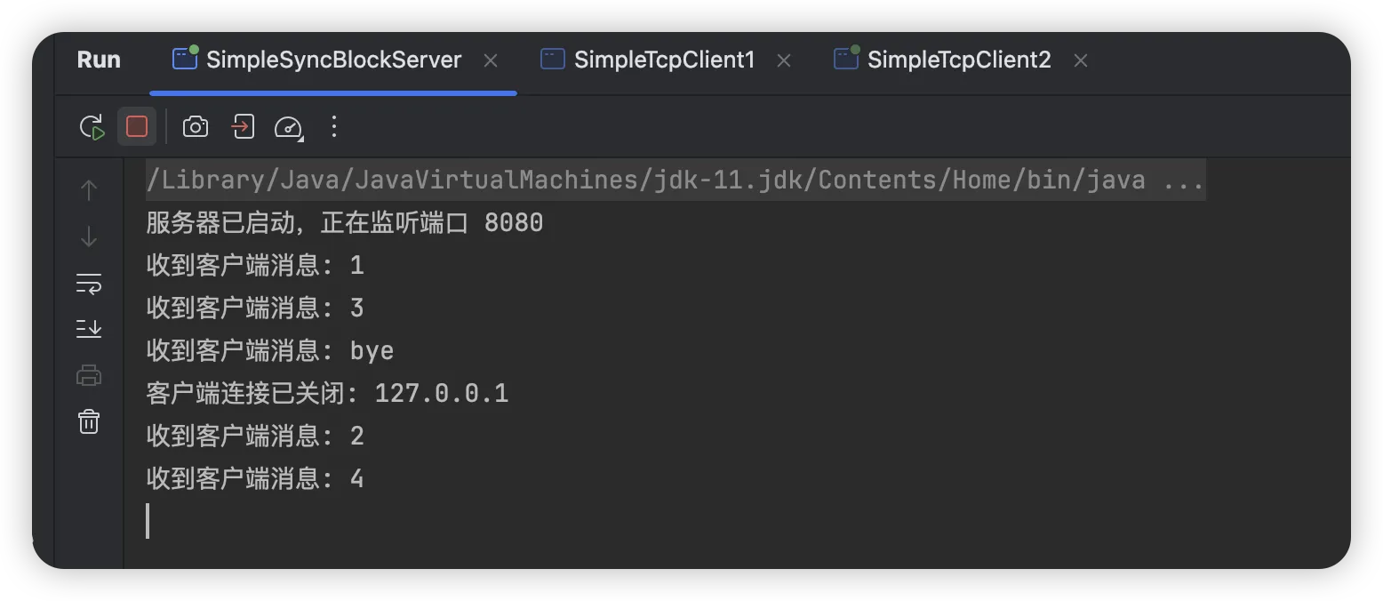
Task: Click the down arrow stack trace icon
Action: click(89, 236)
